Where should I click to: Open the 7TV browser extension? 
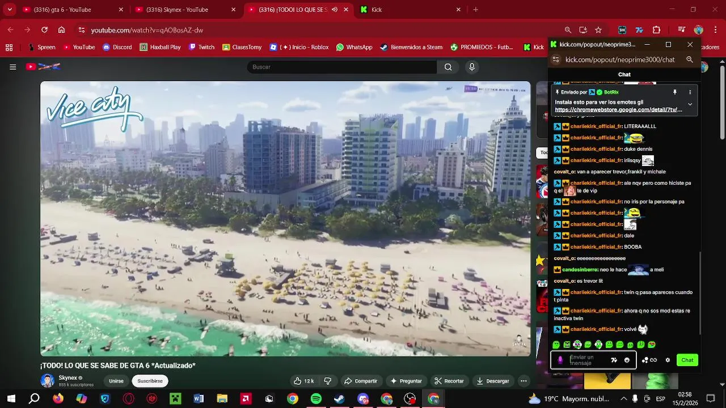pos(639,30)
